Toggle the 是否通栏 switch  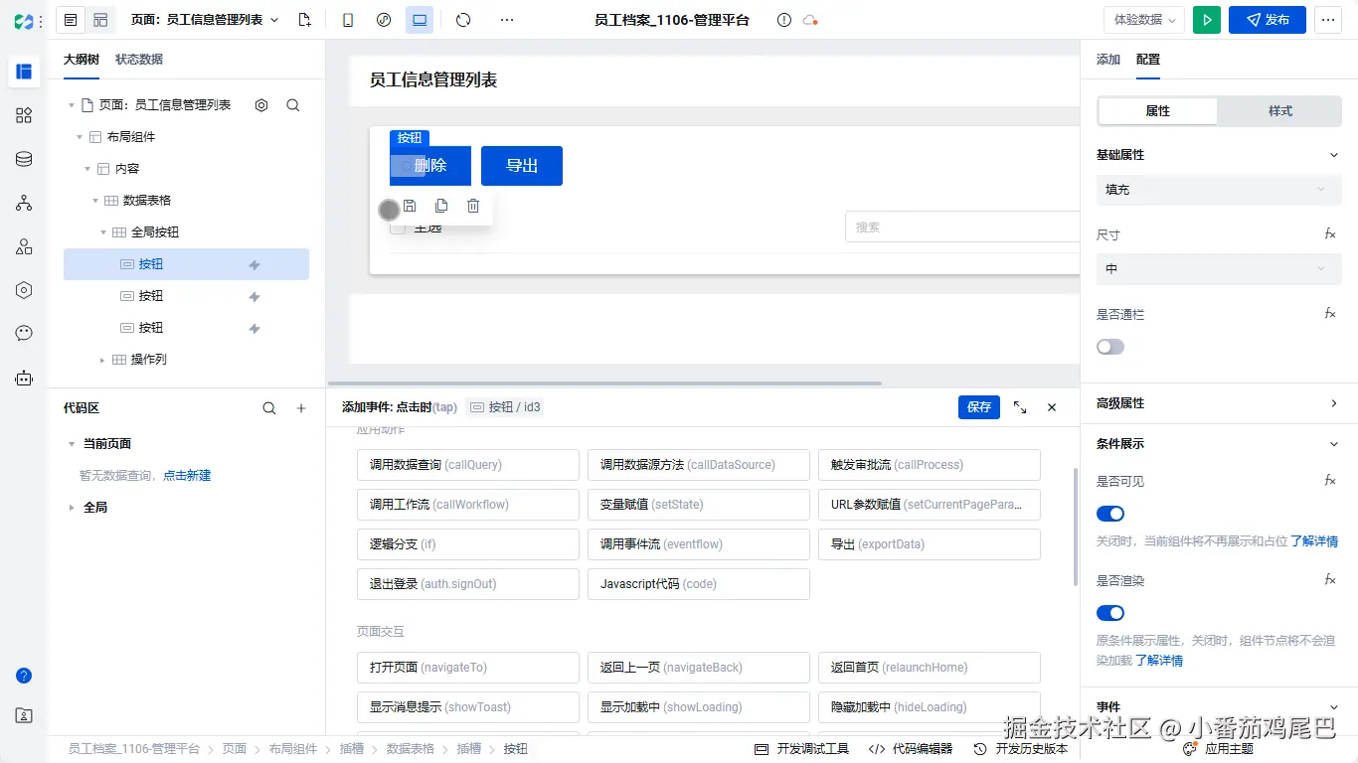1110,347
